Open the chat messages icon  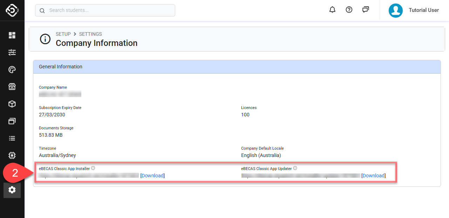pyautogui.click(x=366, y=10)
